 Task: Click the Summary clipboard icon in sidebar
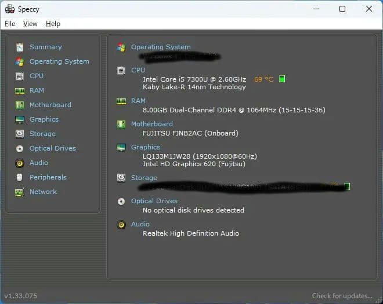20,47
